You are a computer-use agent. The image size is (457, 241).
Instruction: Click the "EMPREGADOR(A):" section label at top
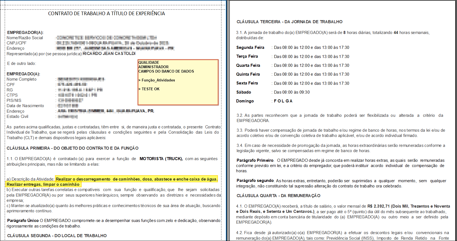25,33
